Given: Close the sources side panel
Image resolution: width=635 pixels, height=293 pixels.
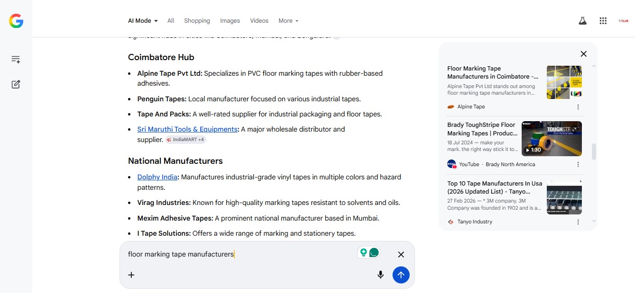Looking at the screenshot, I should [584, 54].
